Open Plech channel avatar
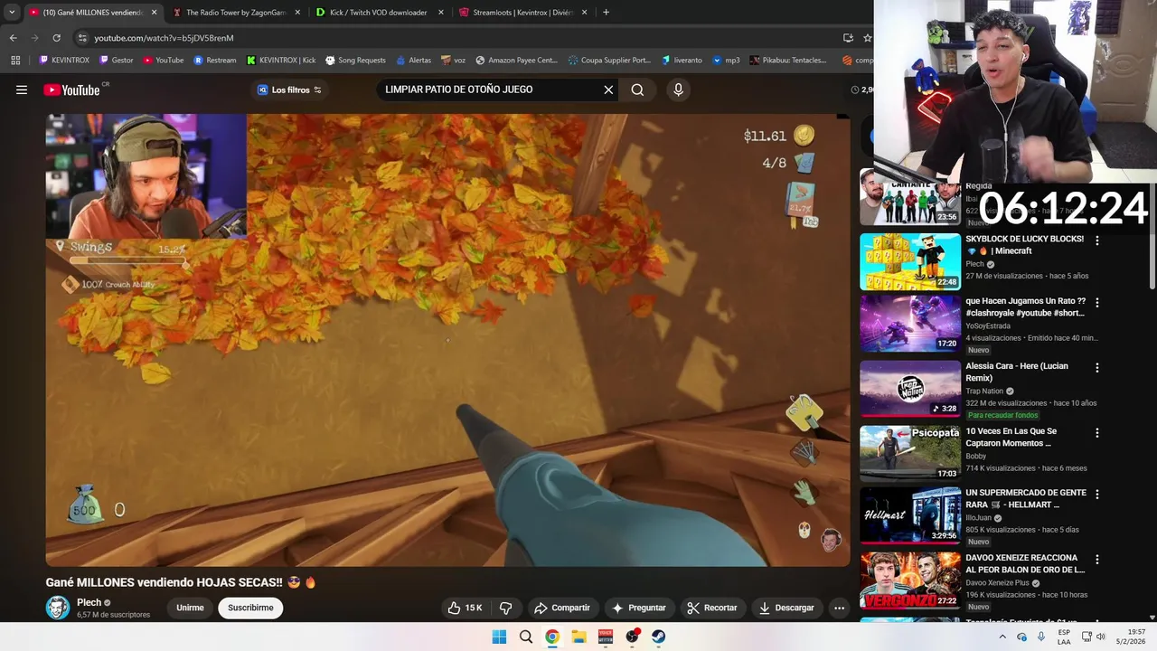This screenshot has height=651, width=1157. tap(58, 608)
